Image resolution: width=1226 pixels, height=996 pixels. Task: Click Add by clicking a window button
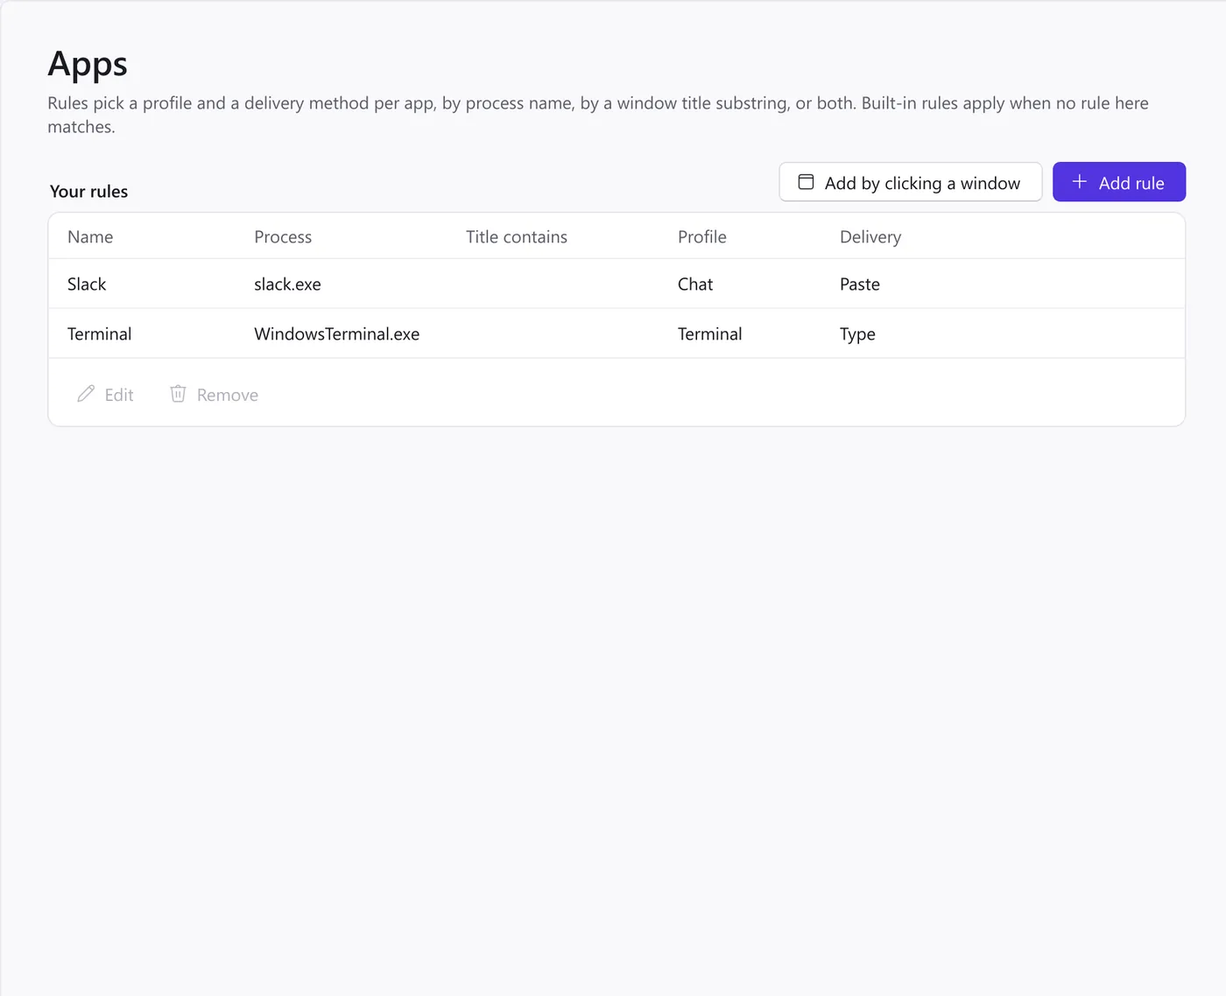[x=911, y=182]
